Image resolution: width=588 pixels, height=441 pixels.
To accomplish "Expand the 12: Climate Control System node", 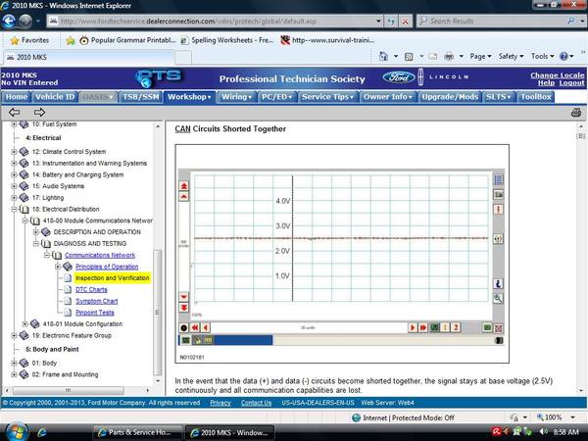I will click(14, 152).
